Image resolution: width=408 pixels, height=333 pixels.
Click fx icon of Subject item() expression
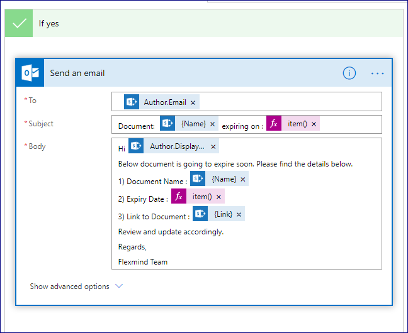274,123
